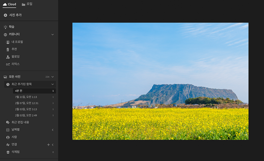Click the badge icon beside 추천

tap(8, 50)
